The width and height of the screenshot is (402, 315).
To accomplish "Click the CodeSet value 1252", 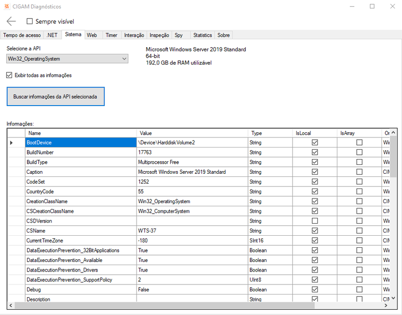I will (192, 182).
